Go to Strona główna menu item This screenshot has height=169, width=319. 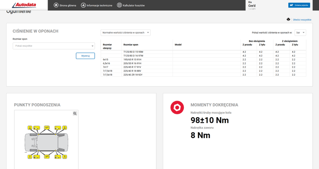click(68, 6)
